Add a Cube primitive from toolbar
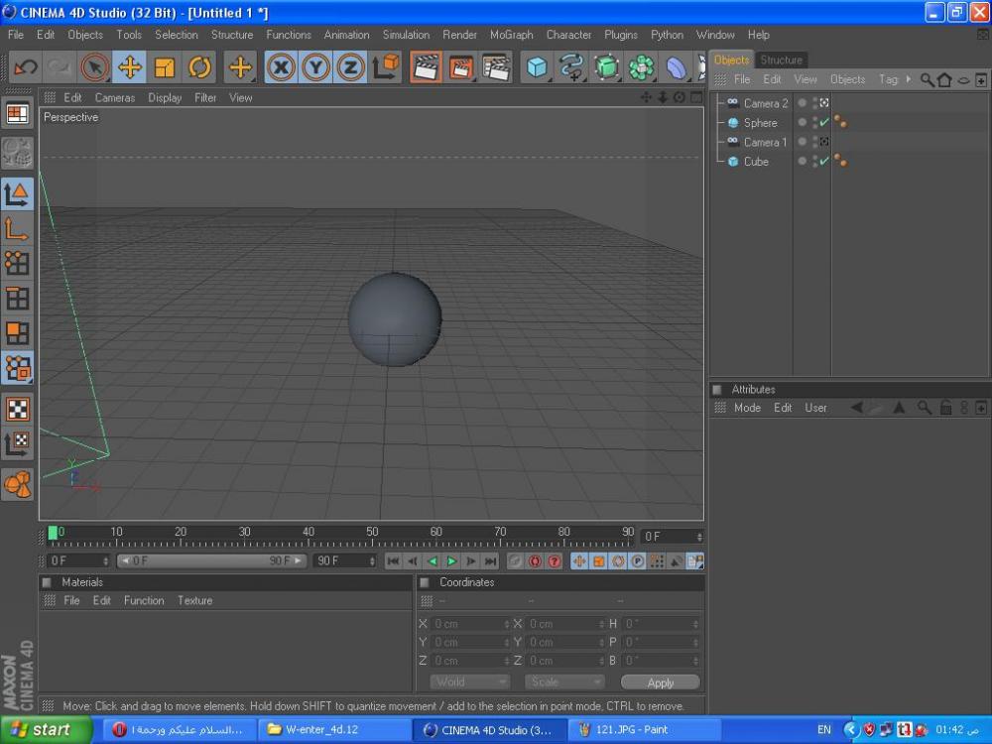 [537, 67]
